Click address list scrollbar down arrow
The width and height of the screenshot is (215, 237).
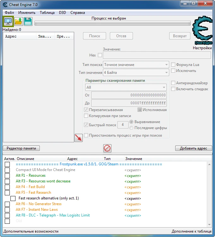209,225
